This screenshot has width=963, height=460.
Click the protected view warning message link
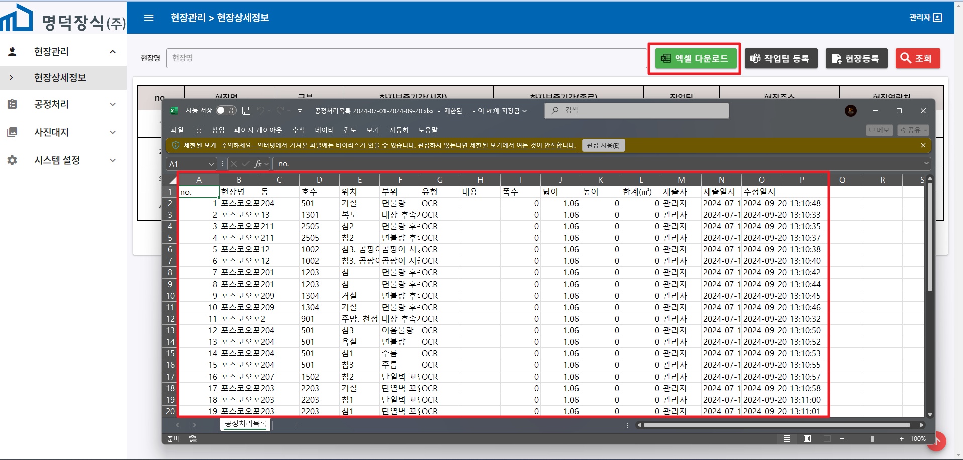pyautogui.click(x=399, y=145)
